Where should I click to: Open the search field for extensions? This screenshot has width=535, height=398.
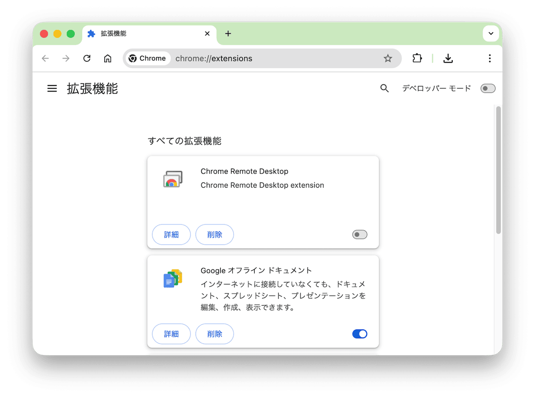point(385,88)
